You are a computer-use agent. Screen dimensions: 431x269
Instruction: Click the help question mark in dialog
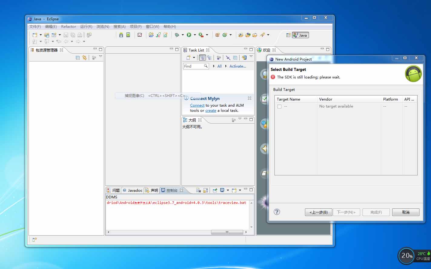coord(277,212)
